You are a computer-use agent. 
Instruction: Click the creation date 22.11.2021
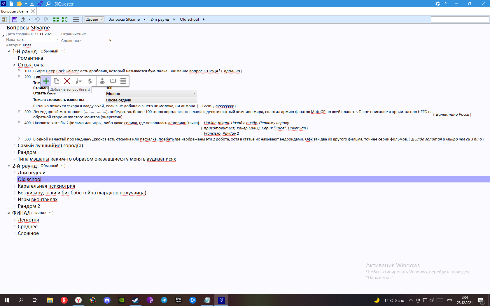43,34
